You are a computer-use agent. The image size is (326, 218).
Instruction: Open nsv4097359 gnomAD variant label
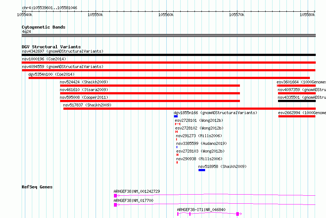coord(302,90)
